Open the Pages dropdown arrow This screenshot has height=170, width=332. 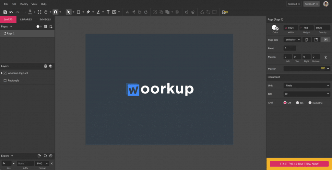pyautogui.click(x=11, y=27)
